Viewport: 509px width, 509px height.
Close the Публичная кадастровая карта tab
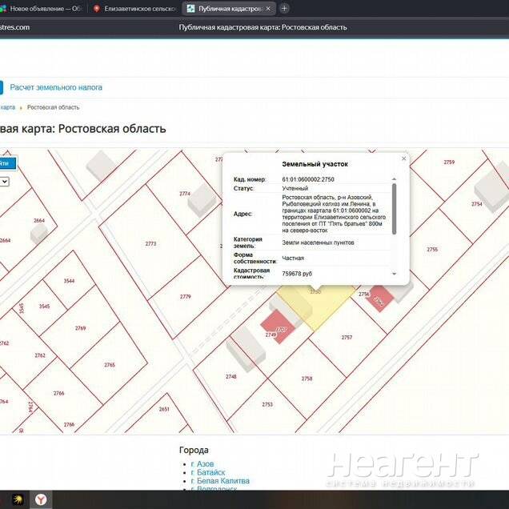(x=267, y=8)
